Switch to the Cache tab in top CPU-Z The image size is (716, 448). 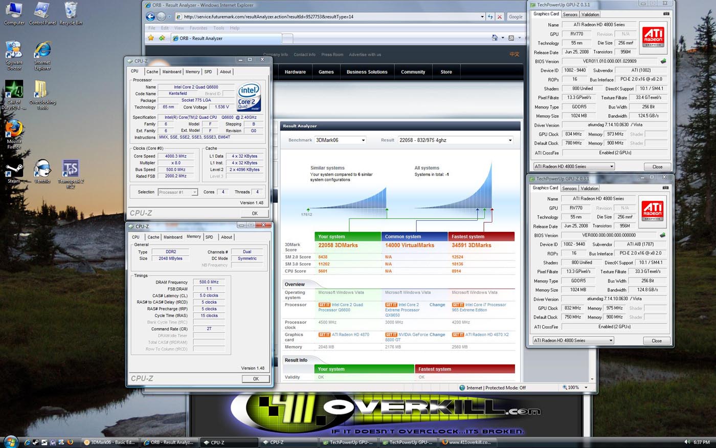(x=152, y=72)
